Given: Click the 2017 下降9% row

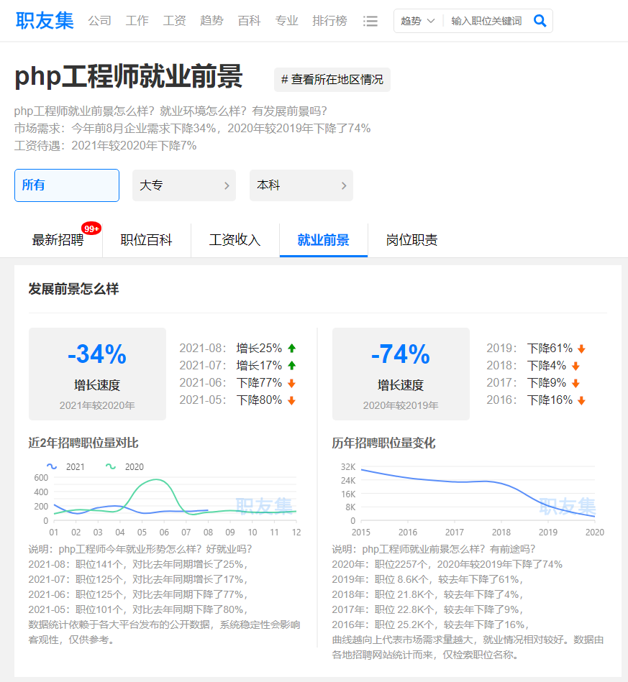Looking at the screenshot, I should (x=534, y=384).
